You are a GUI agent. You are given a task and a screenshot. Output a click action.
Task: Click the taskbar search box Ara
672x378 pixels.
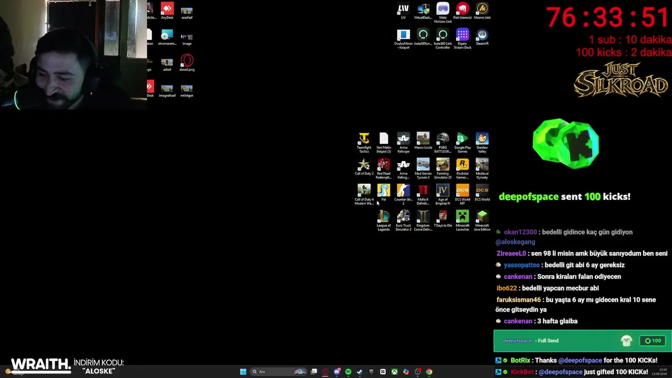point(278,372)
